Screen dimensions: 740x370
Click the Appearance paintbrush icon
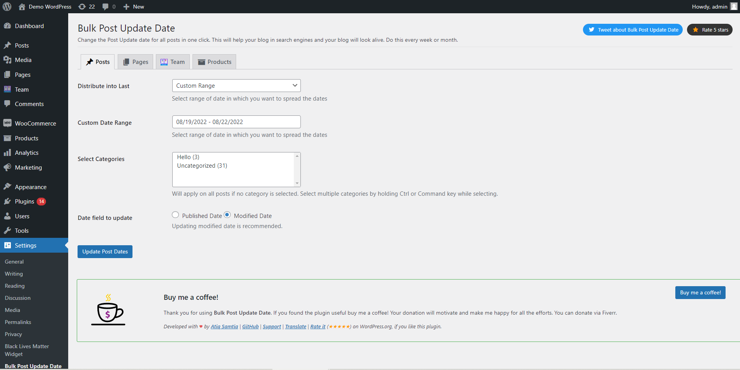(x=7, y=187)
